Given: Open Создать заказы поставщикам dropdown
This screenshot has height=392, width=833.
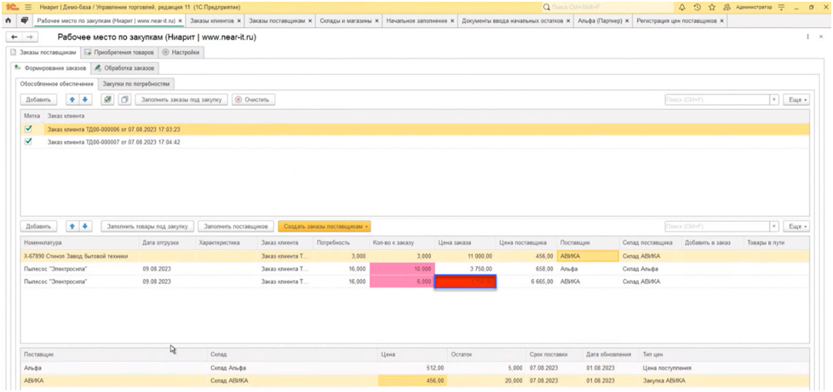Looking at the screenshot, I should coord(324,226).
